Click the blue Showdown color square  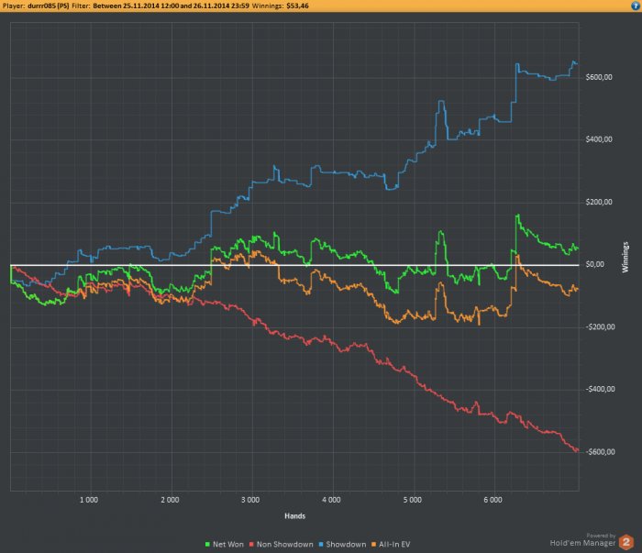321,545
